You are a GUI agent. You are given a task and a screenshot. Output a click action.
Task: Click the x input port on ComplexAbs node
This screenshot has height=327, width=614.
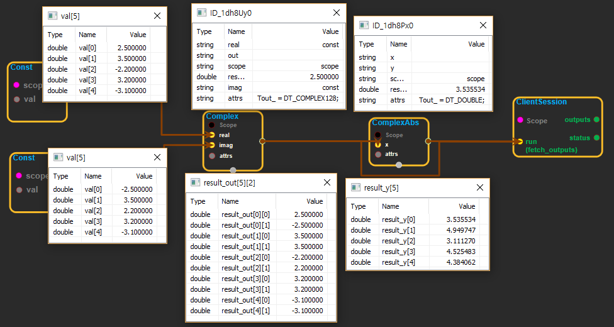(377, 144)
